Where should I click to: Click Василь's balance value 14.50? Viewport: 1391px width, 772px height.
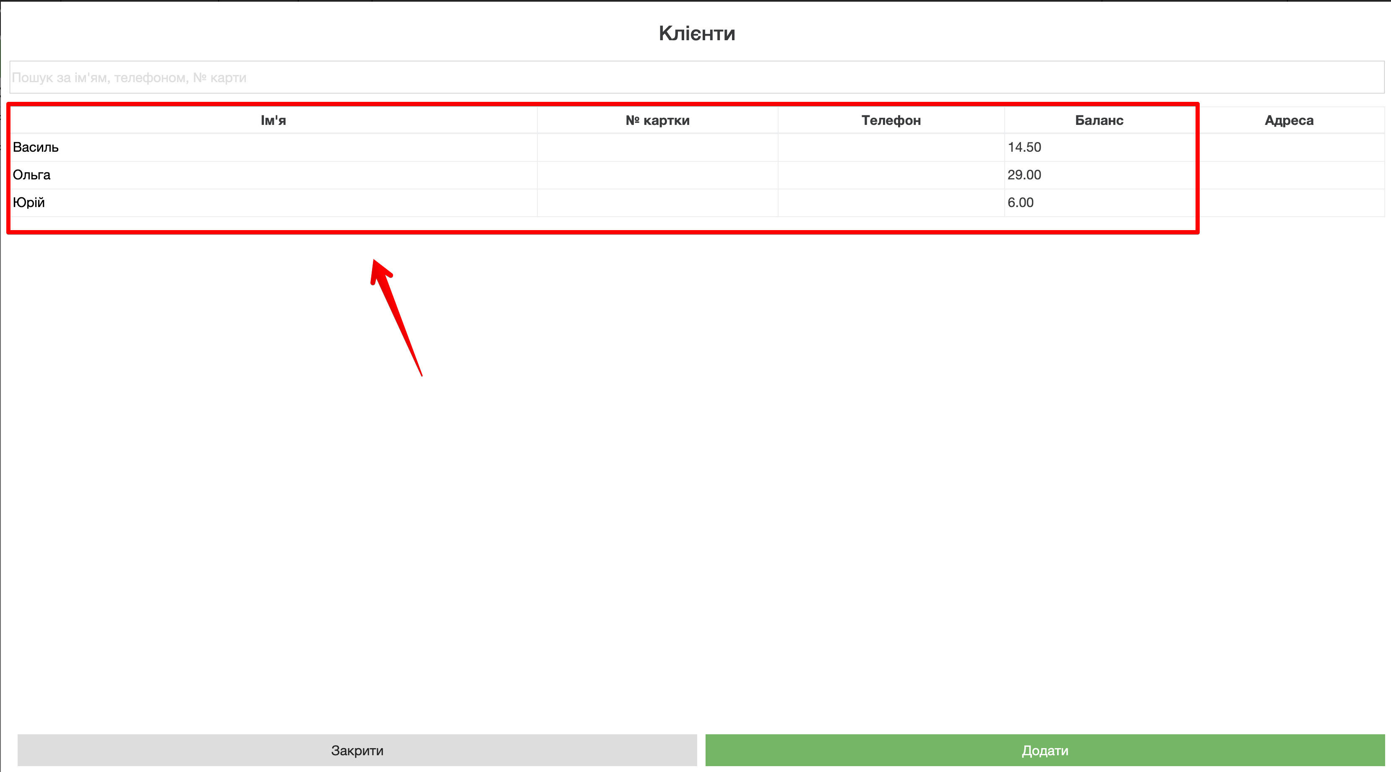pos(1024,147)
